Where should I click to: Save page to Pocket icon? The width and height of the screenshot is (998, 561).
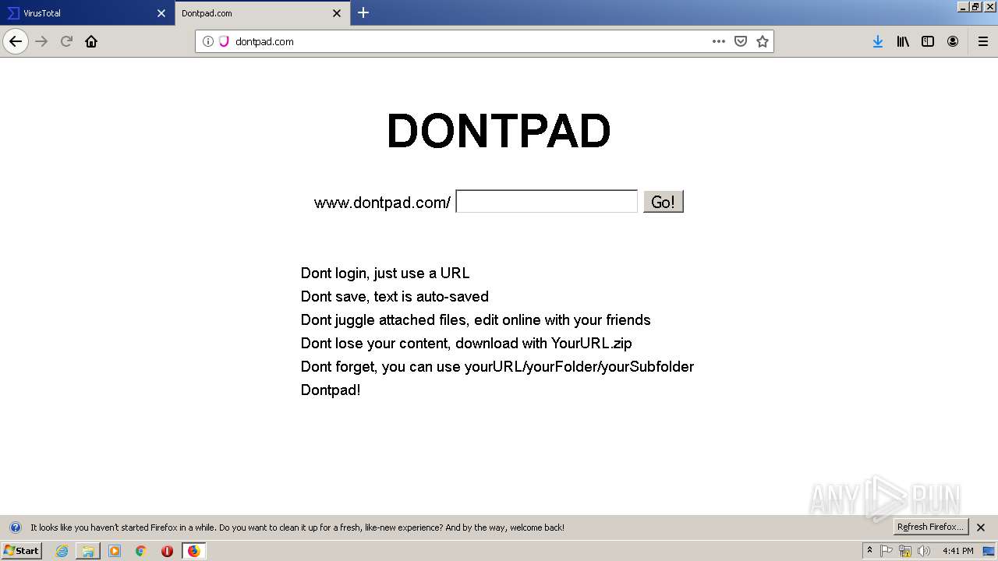coord(741,41)
